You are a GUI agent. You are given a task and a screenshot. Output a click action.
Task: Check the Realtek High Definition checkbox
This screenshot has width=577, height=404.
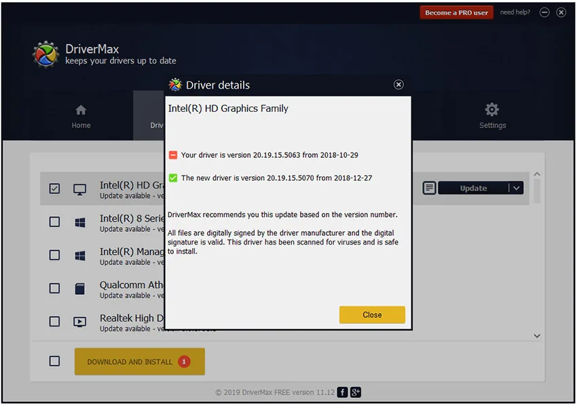[54, 321]
